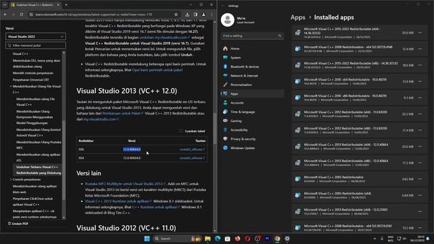Open Opsi baris perintah untuk paket link

(x=157, y=70)
